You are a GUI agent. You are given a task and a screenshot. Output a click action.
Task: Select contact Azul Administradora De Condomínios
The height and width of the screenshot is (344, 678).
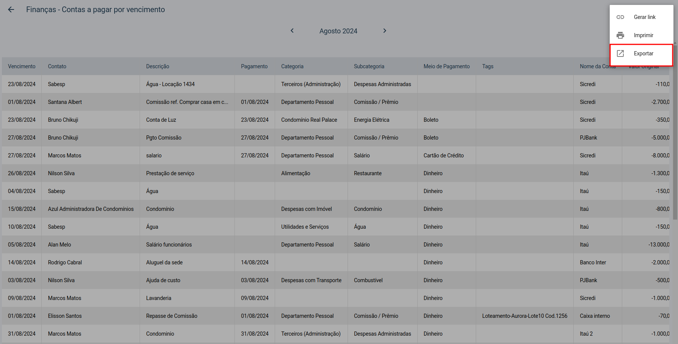(x=91, y=209)
